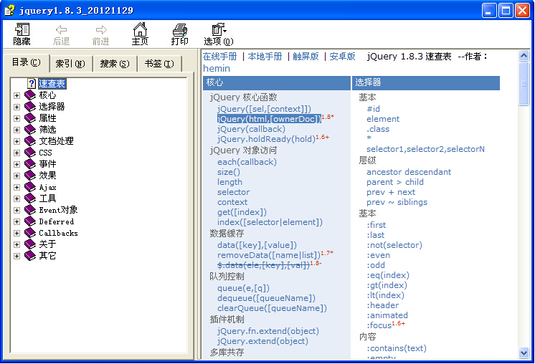Open the hemin author link
Image resolution: width=535 pixels, height=364 pixels.
coord(217,69)
